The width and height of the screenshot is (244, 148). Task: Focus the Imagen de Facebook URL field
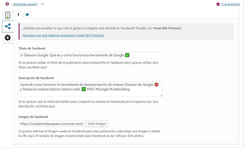click(x=51, y=124)
